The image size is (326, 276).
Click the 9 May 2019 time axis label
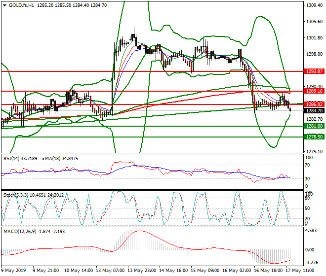(14, 271)
